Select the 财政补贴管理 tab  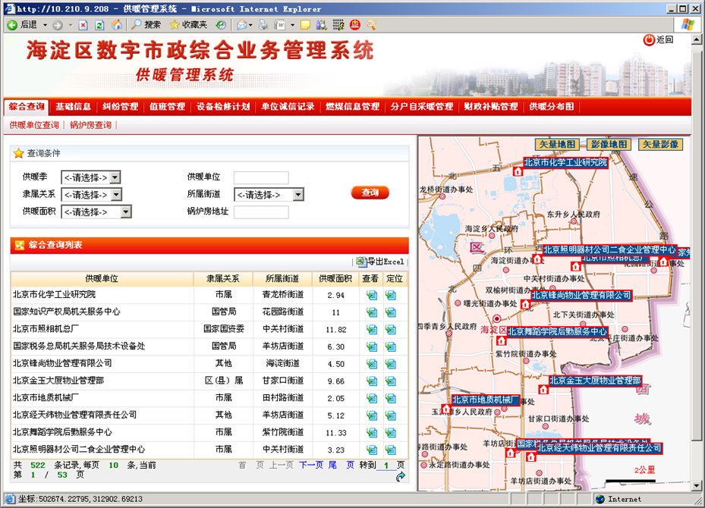[491, 107]
